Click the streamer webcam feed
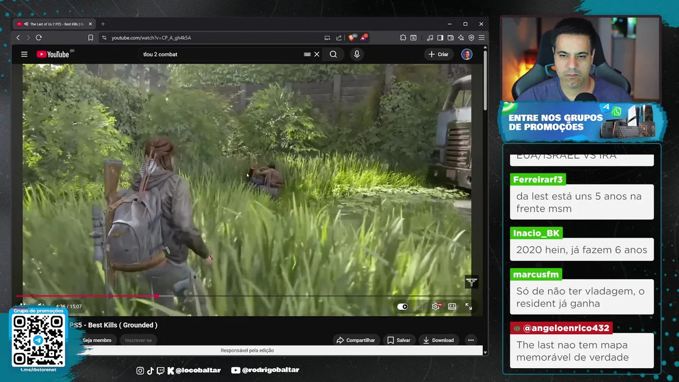 click(x=581, y=58)
